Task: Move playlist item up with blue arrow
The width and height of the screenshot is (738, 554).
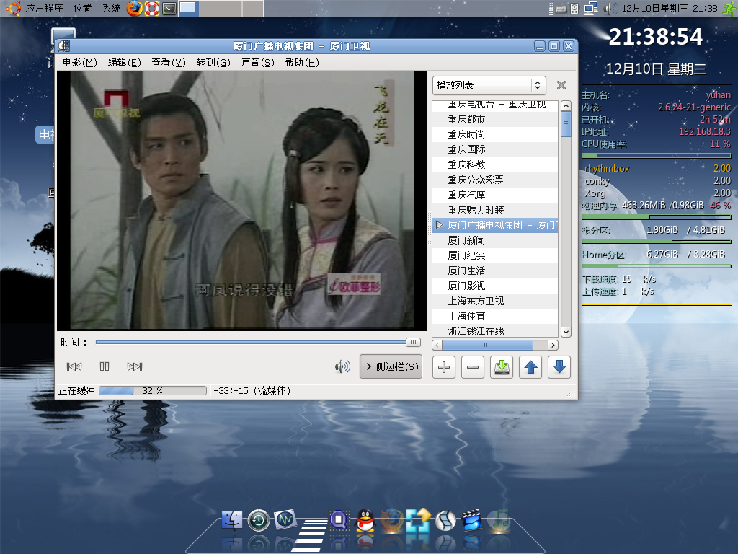Action: pyautogui.click(x=530, y=367)
